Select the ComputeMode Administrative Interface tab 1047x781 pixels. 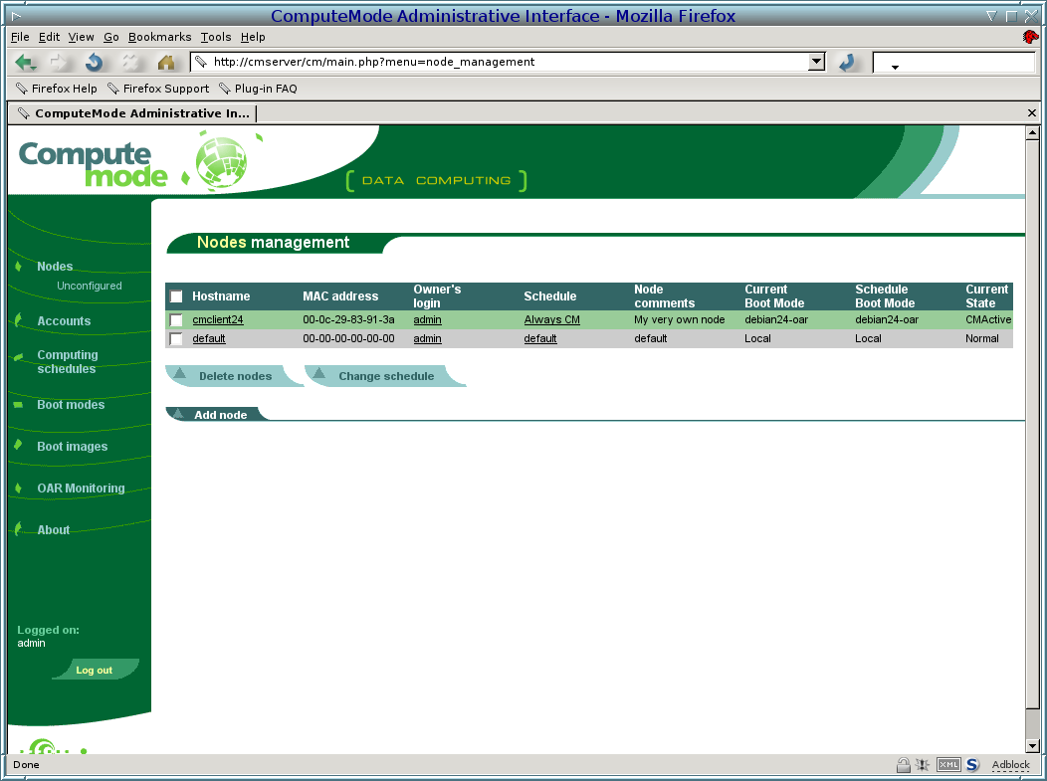[x=133, y=113]
